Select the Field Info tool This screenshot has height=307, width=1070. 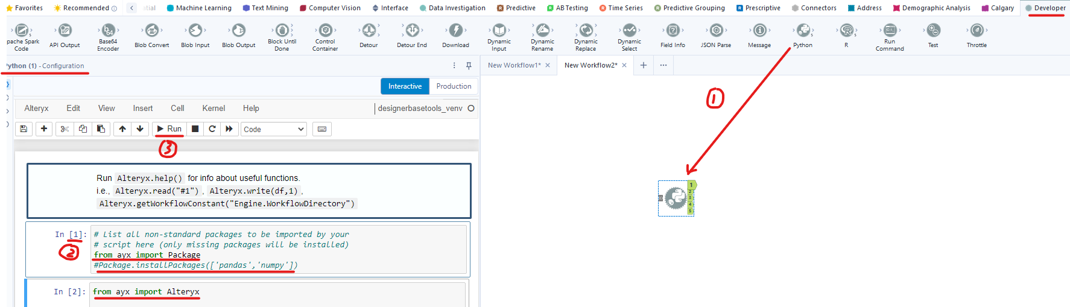pyautogui.click(x=673, y=36)
